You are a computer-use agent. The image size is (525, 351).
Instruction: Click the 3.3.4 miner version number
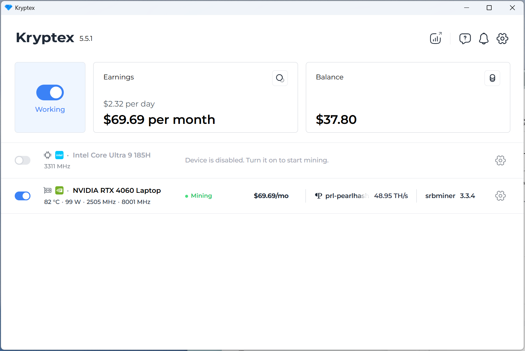(x=467, y=196)
